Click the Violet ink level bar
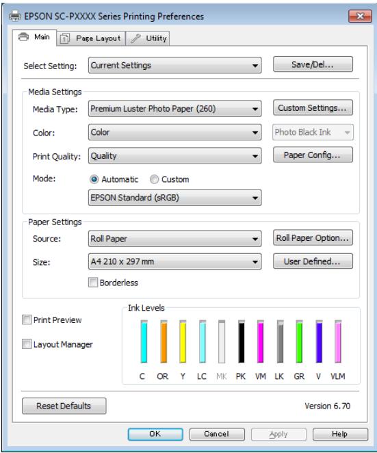This screenshot has height=453, width=377. pos(319,341)
